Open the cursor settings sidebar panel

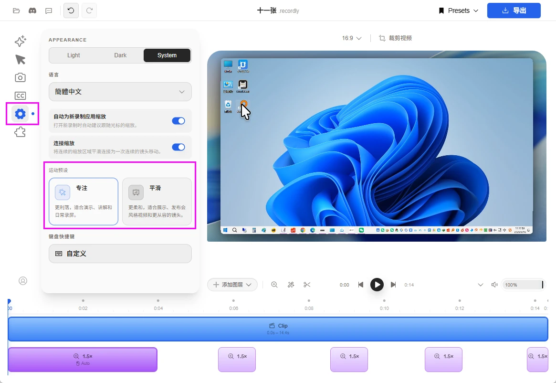pyautogui.click(x=20, y=59)
